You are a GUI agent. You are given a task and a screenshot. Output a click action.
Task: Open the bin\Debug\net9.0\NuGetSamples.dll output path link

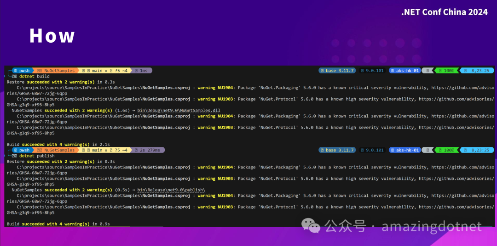click(x=179, y=110)
